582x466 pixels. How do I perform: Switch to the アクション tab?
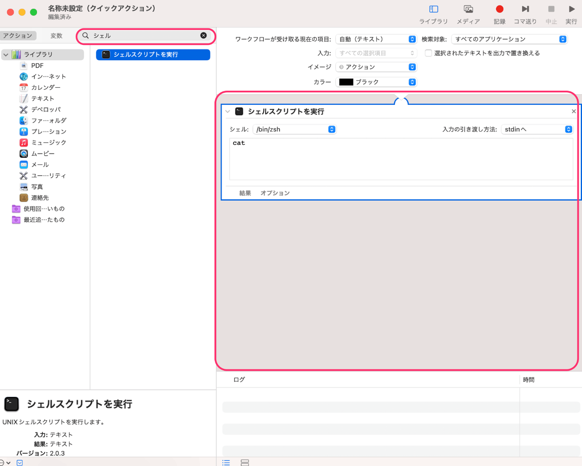coord(18,36)
